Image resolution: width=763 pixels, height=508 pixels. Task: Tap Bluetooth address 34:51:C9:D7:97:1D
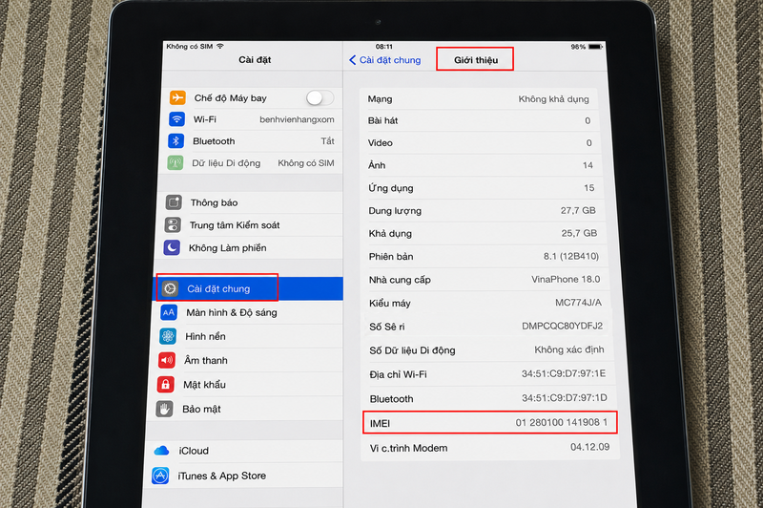[x=565, y=398]
